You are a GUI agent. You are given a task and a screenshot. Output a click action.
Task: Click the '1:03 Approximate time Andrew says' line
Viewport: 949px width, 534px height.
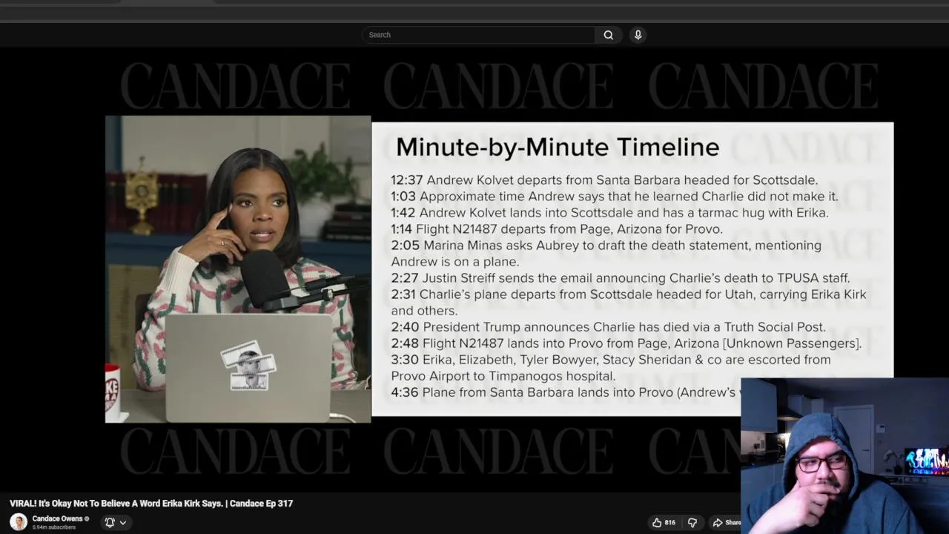pos(615,197)
